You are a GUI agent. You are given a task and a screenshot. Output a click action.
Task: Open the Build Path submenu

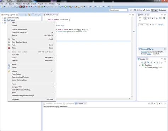click(32, 55)
